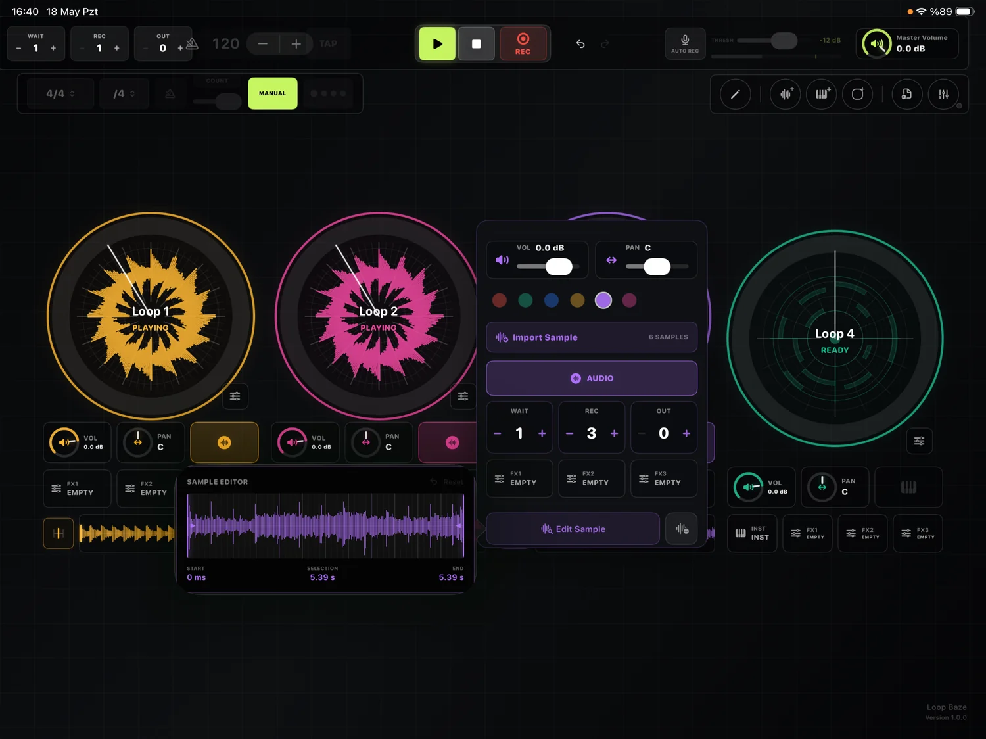Viewport: 986px width, 739px height.
Task: Add a new empty pad with plus
Action: pos(858,94)
